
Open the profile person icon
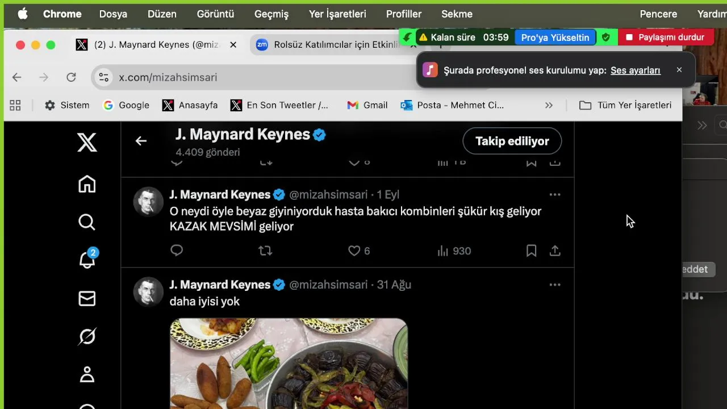coord(87,374)
